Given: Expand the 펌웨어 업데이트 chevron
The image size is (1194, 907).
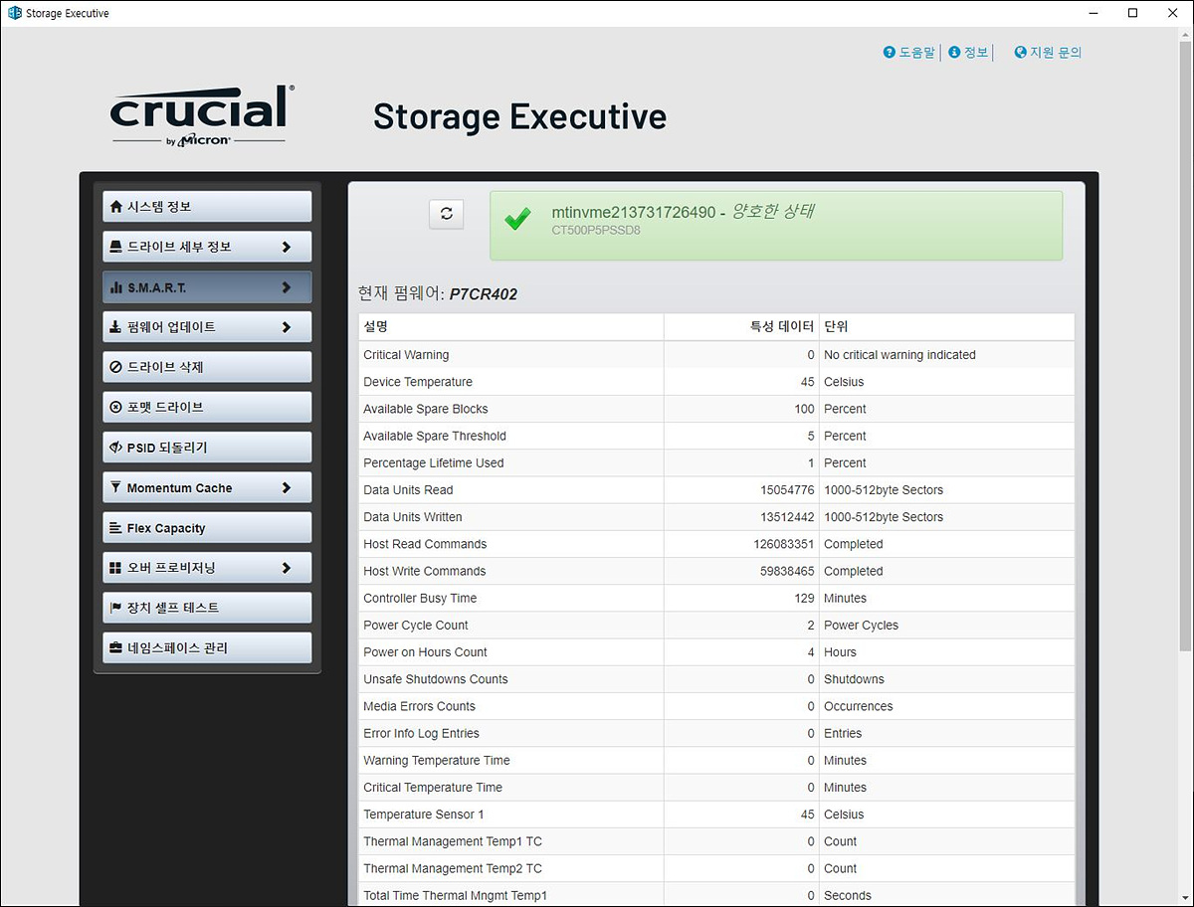Looking at the screenshot, I should coord(287,327).
